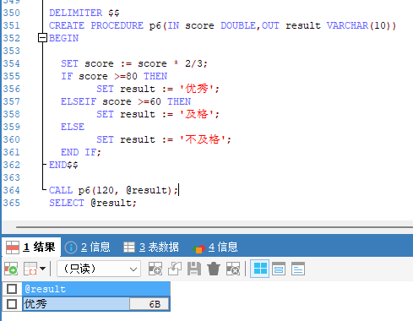Click the '及格' string literal on line 358
The width and height of the screenshot is (413, 321).
[x=197, y=114]
